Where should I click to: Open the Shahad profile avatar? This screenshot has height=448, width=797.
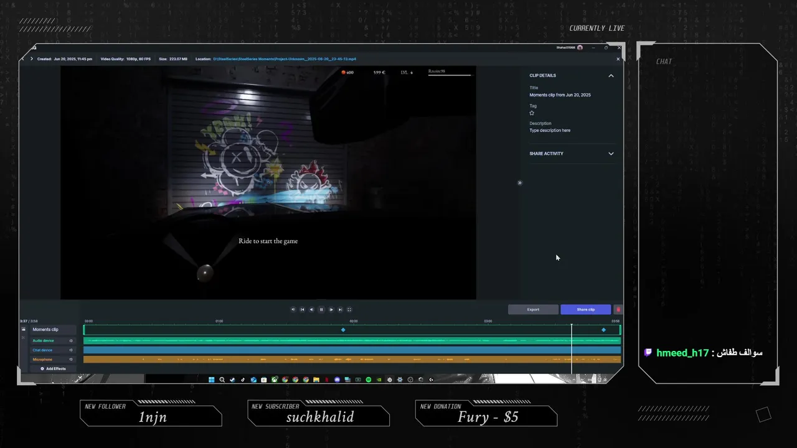(x=580, y=48)
